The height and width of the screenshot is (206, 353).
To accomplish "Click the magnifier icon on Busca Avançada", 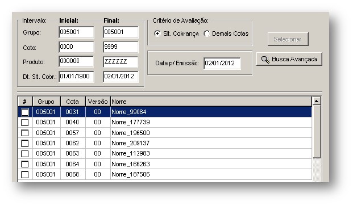I will click(x=265, y=60).
